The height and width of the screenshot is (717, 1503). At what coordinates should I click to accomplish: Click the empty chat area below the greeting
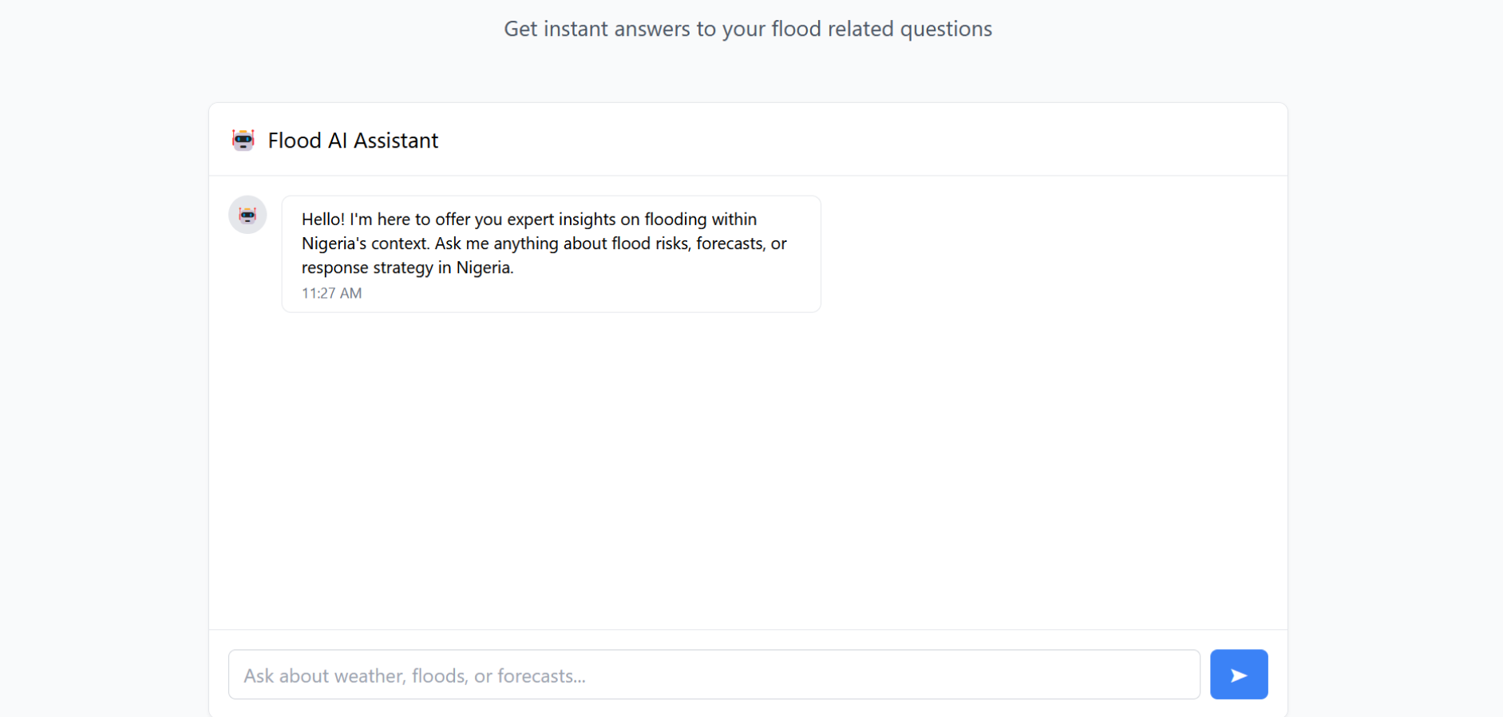pos(747,471)
